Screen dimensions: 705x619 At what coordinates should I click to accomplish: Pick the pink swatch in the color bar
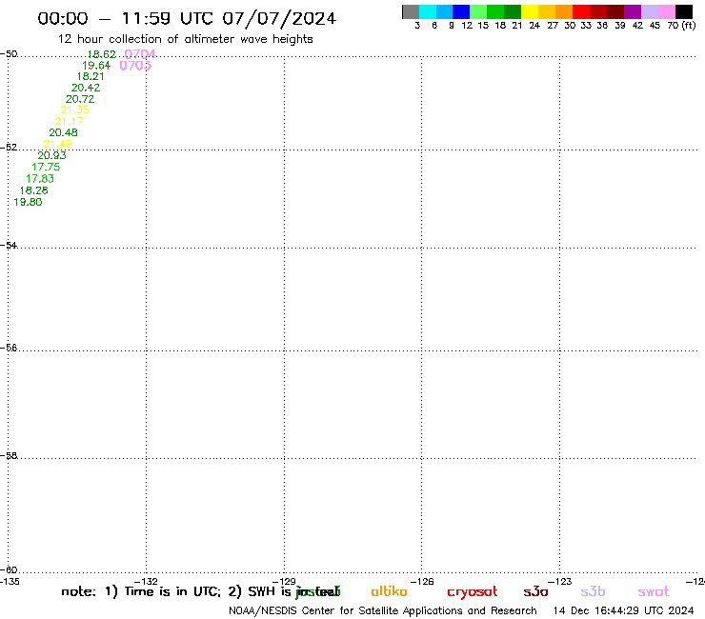667,11
